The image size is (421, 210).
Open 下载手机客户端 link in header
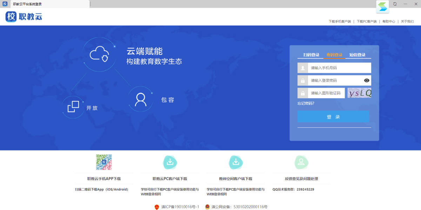[340, 21]
